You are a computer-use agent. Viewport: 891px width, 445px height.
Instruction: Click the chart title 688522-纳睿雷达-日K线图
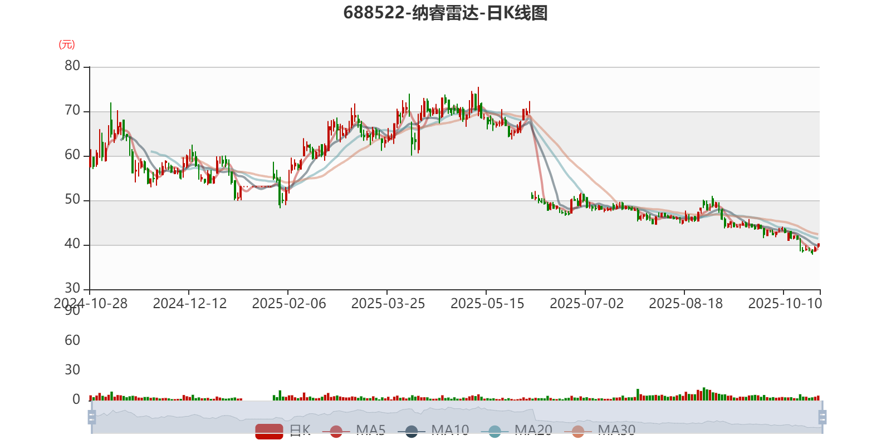[x=445, y=13]
